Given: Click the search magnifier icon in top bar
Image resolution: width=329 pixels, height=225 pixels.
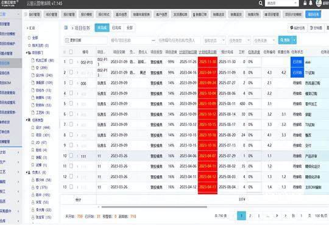Looking at the screenshot, I should pos(260,3).
